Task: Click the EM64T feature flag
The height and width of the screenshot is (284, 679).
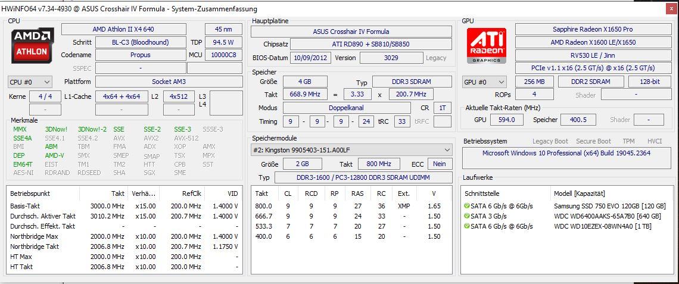Action: pos(23,164)
